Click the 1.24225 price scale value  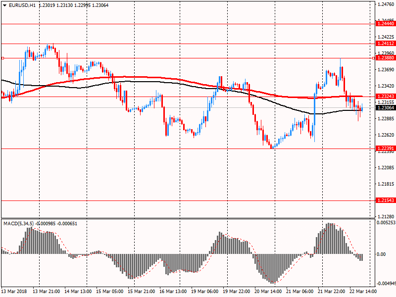pos(386,37)
